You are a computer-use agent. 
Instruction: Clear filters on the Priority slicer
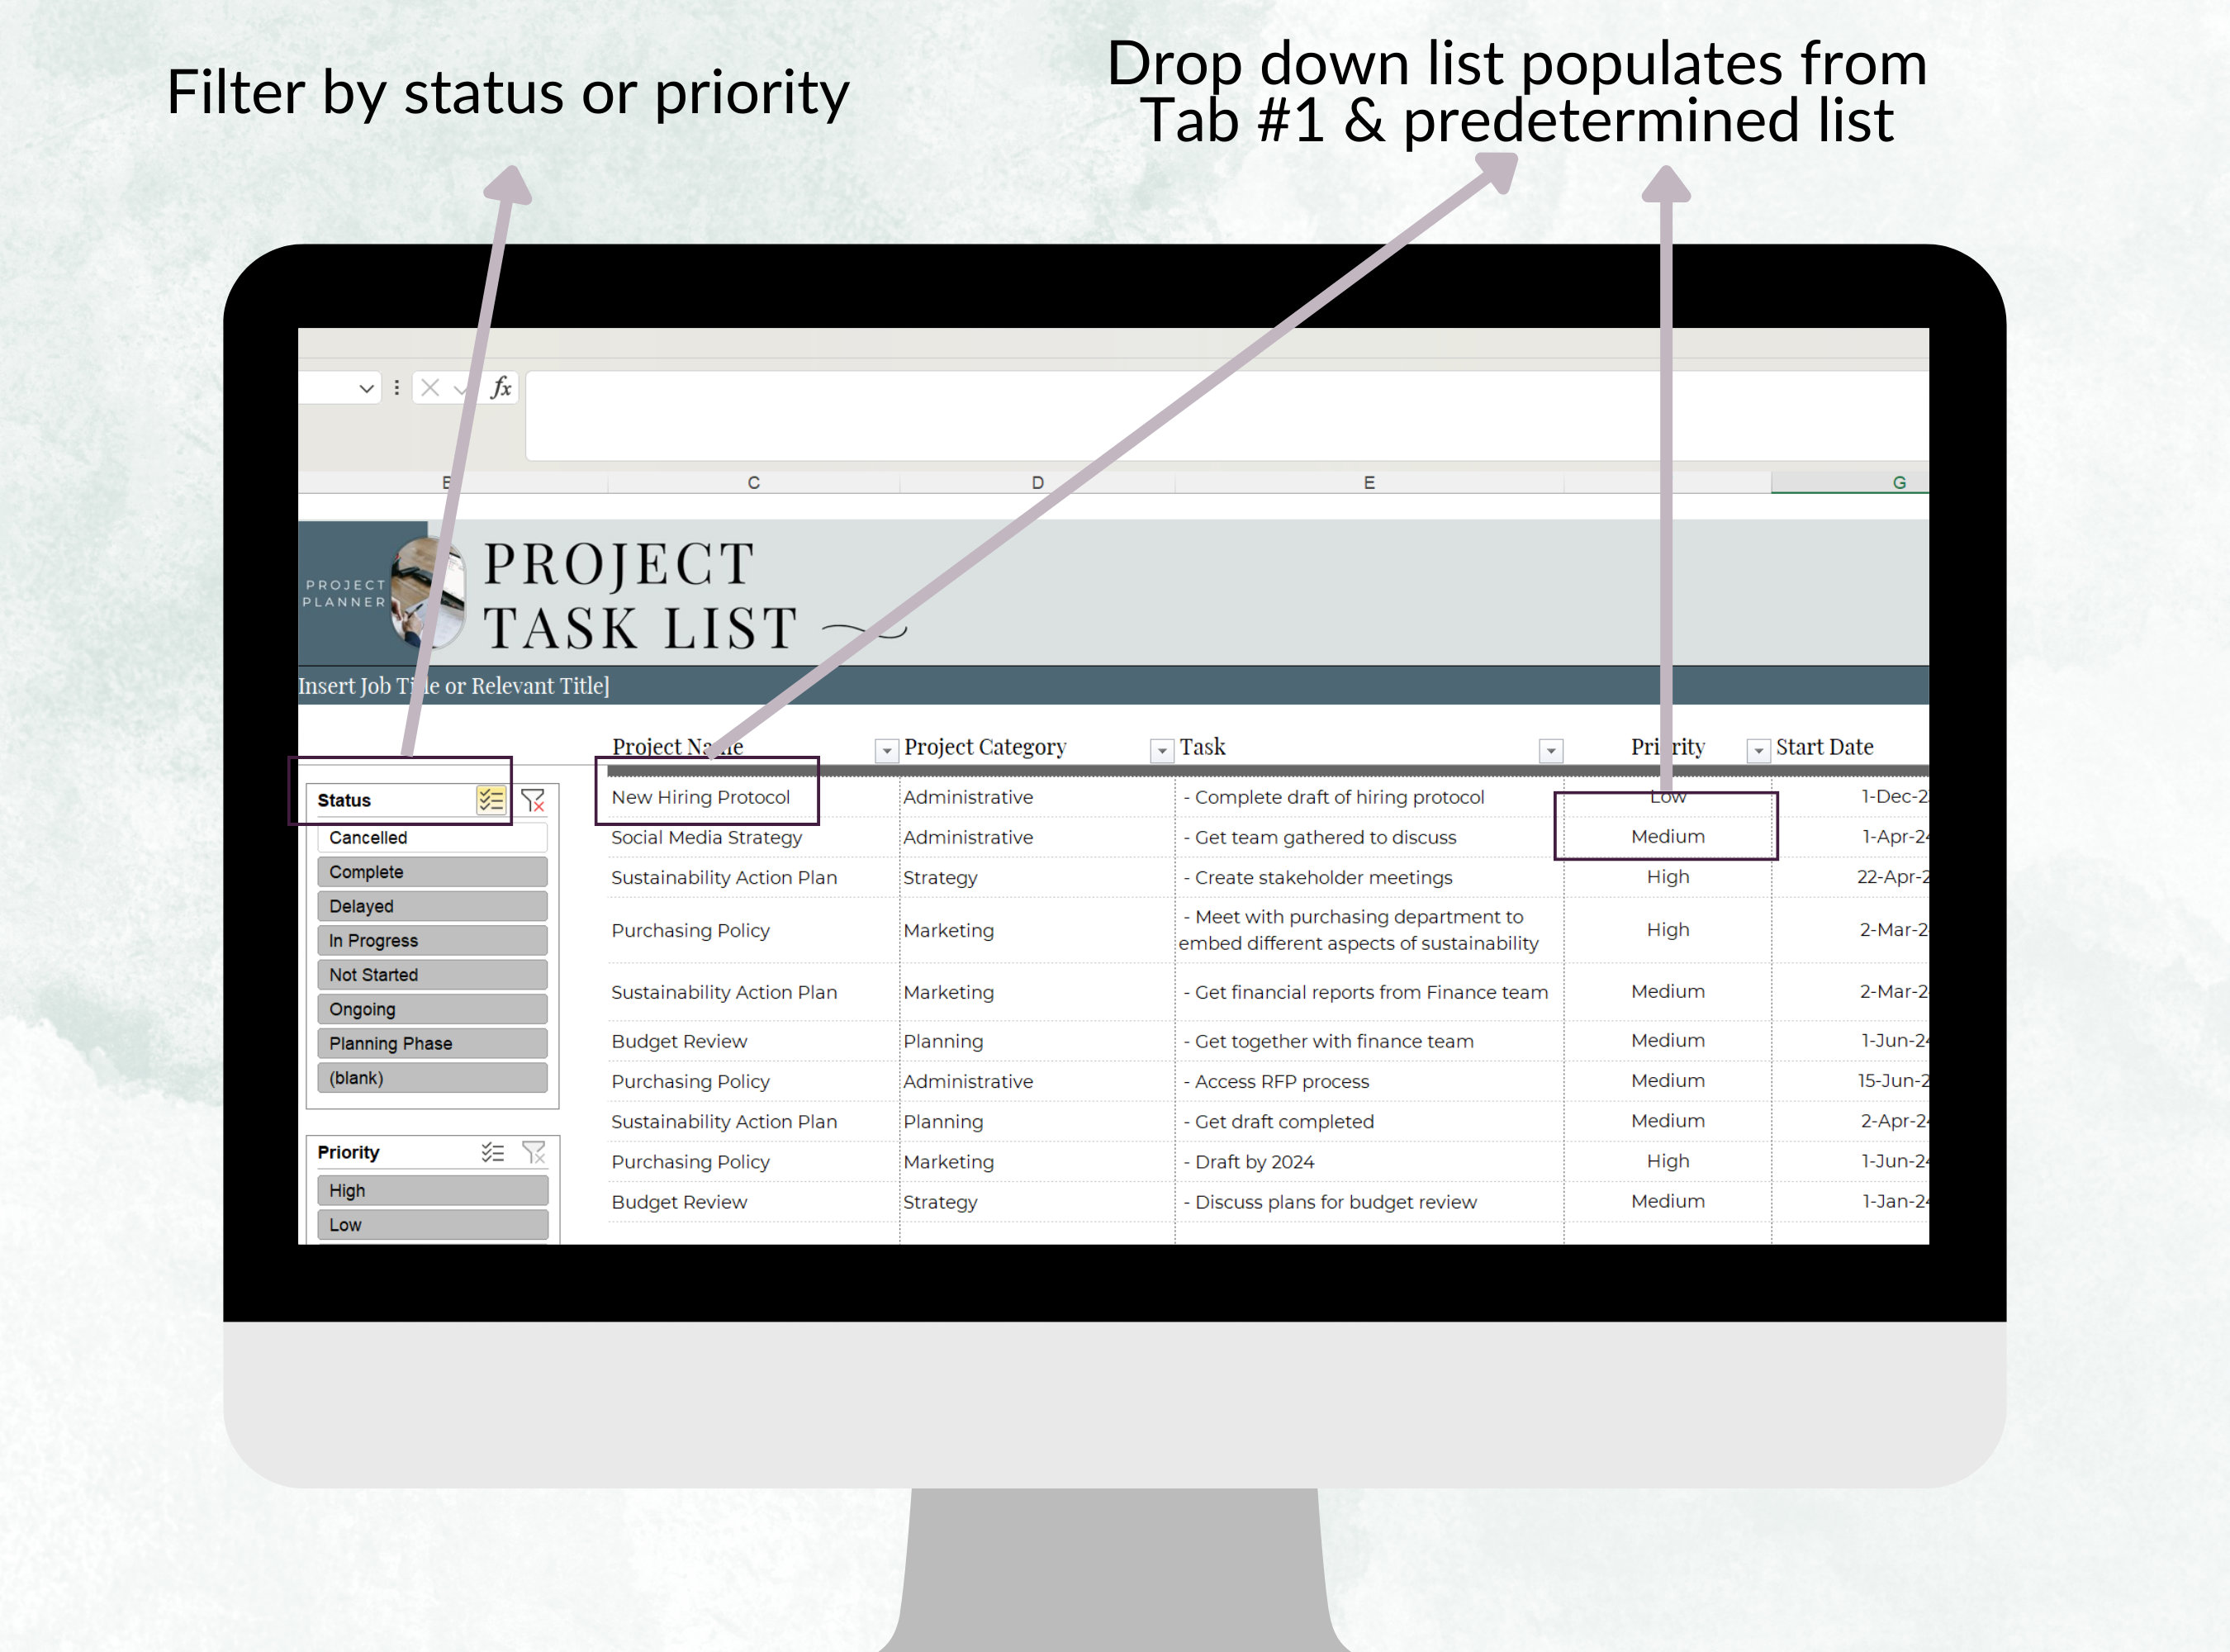(x=535, y=1152)
